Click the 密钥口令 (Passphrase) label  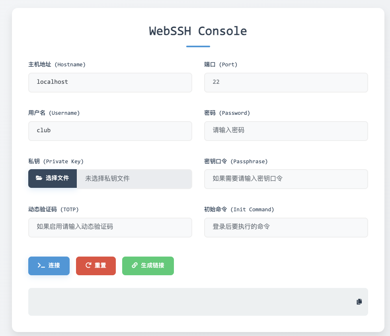click(x=236, y=161)
